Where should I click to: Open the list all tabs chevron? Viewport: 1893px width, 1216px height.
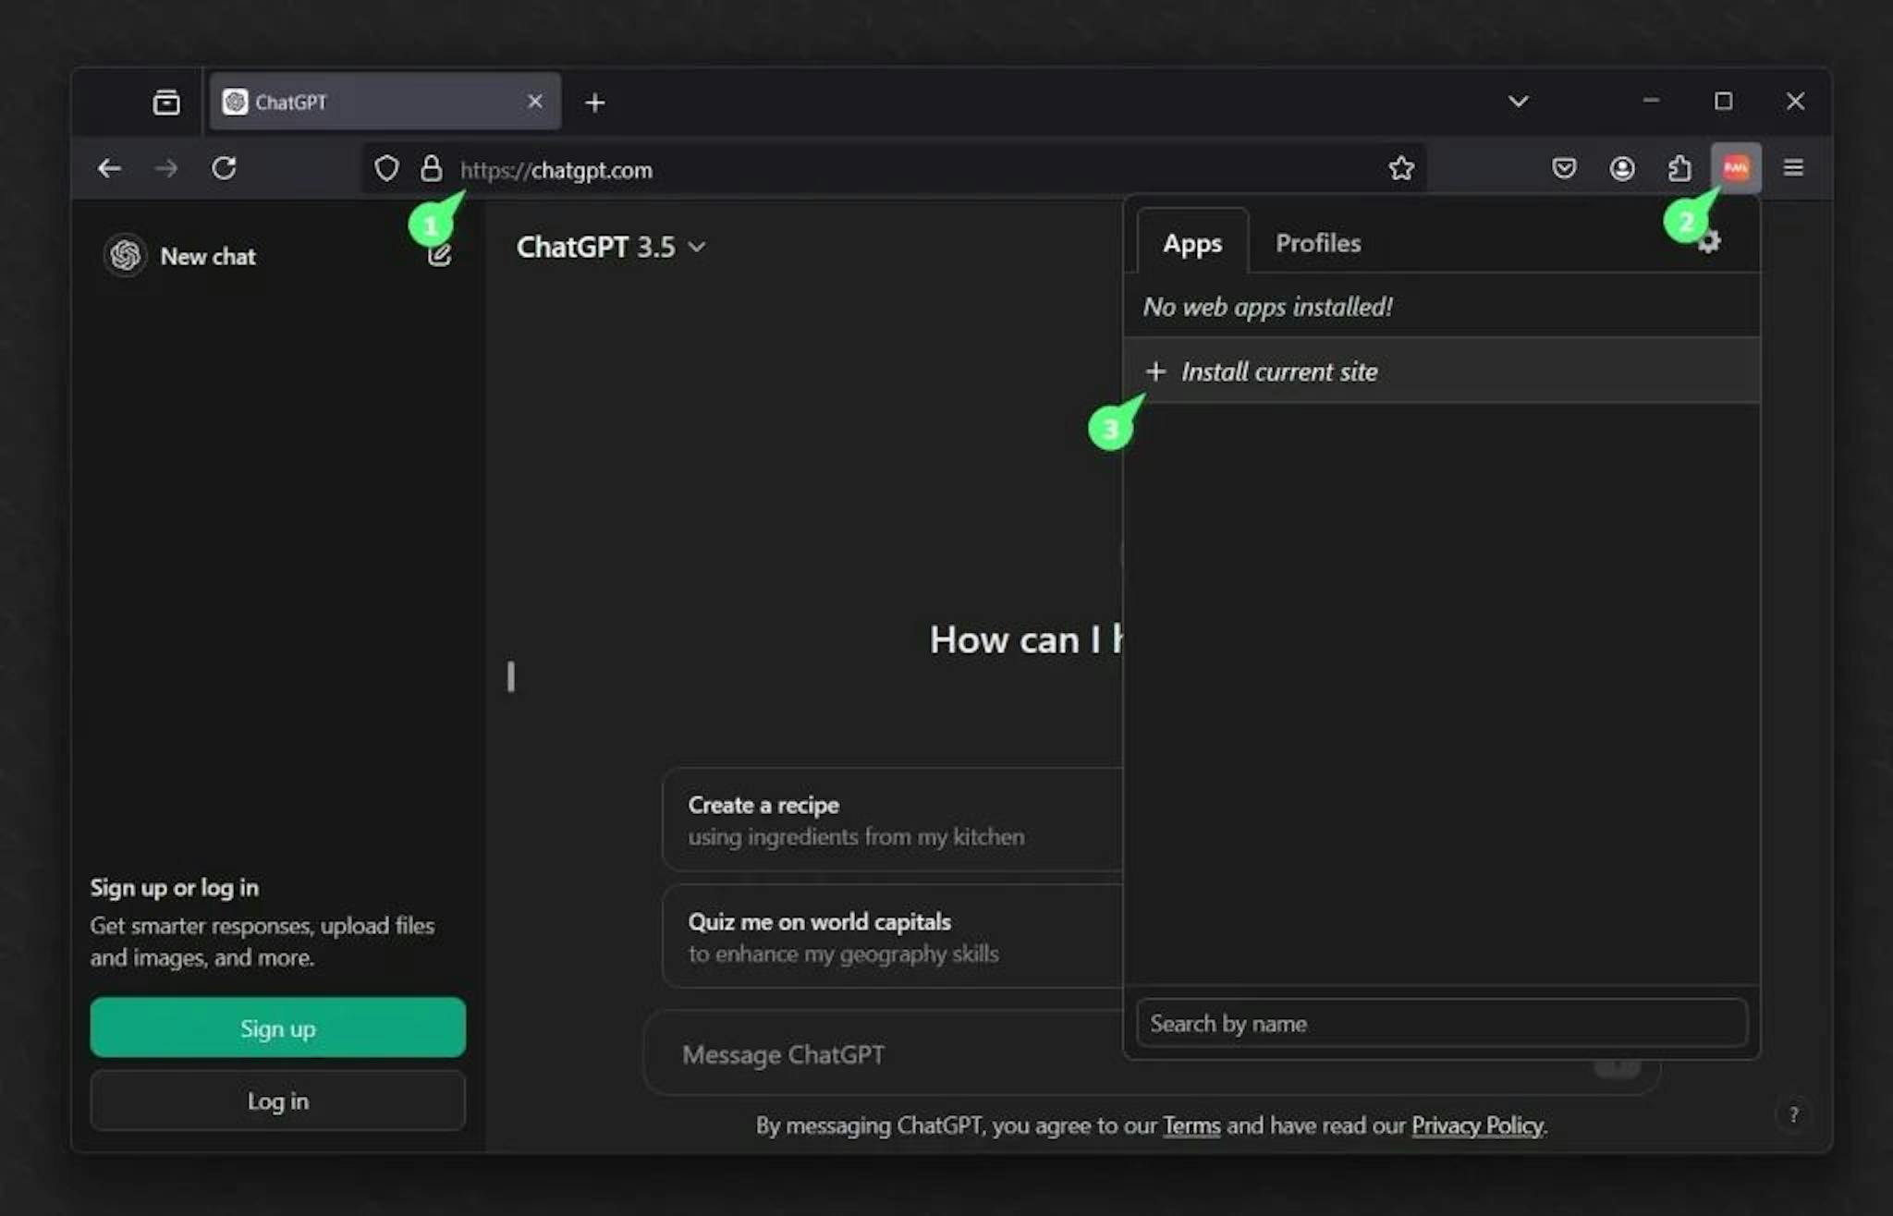pyautogui.click(x=1518, y=101)
